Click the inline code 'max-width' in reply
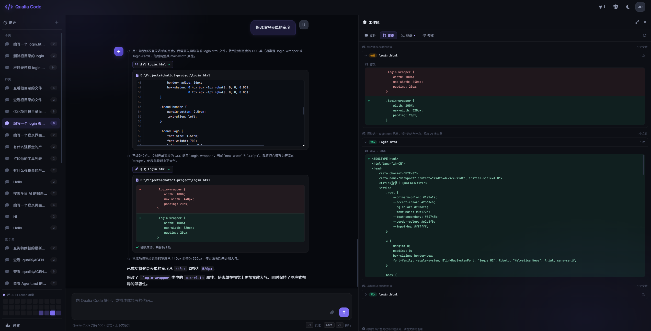Image resolution: width=651 pixels, height=331 pixels. [195, 278]
